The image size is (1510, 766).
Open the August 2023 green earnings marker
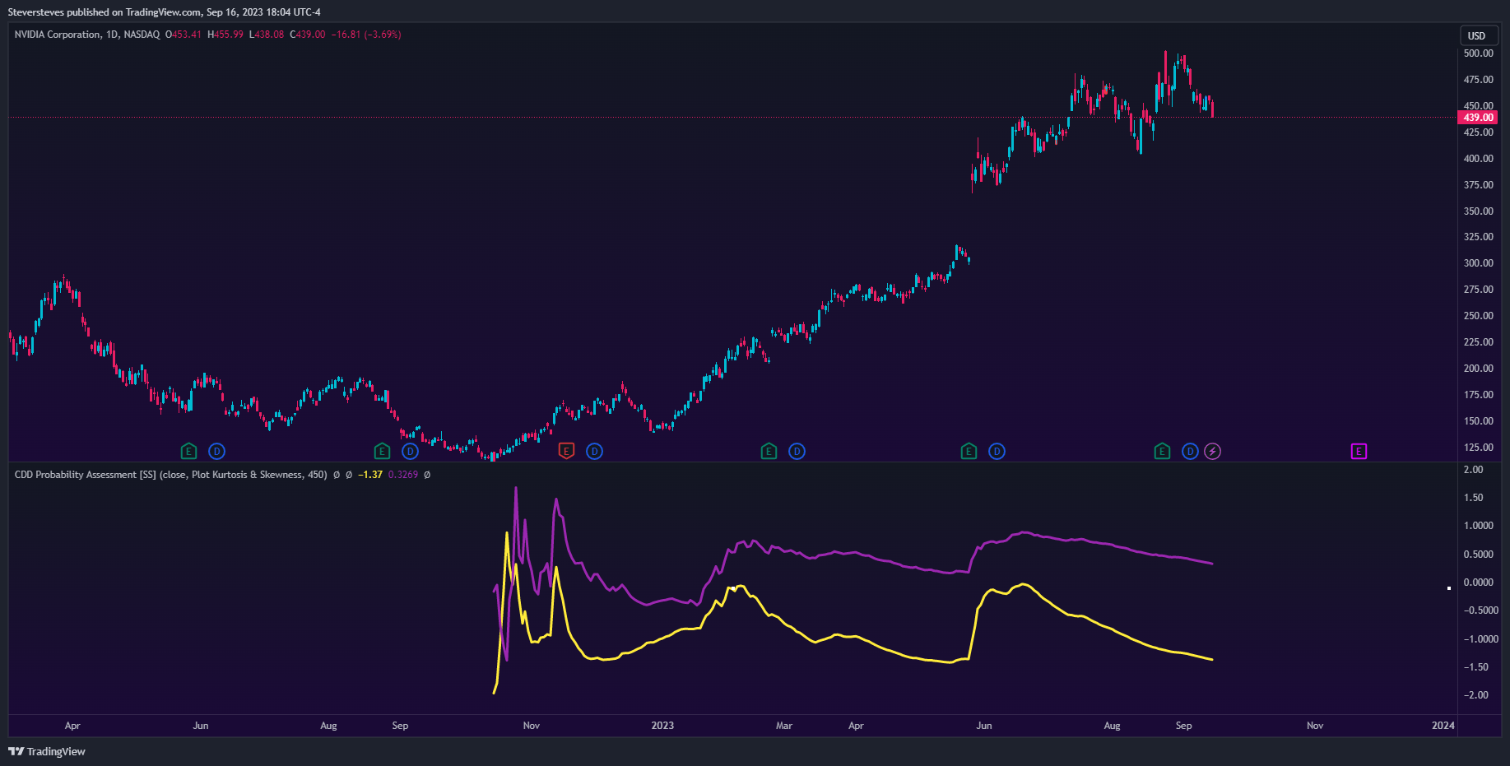1162,451
